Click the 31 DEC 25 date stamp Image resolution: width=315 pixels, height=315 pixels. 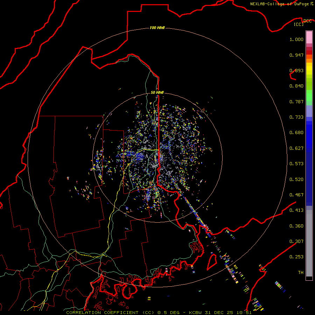[219, 313]
